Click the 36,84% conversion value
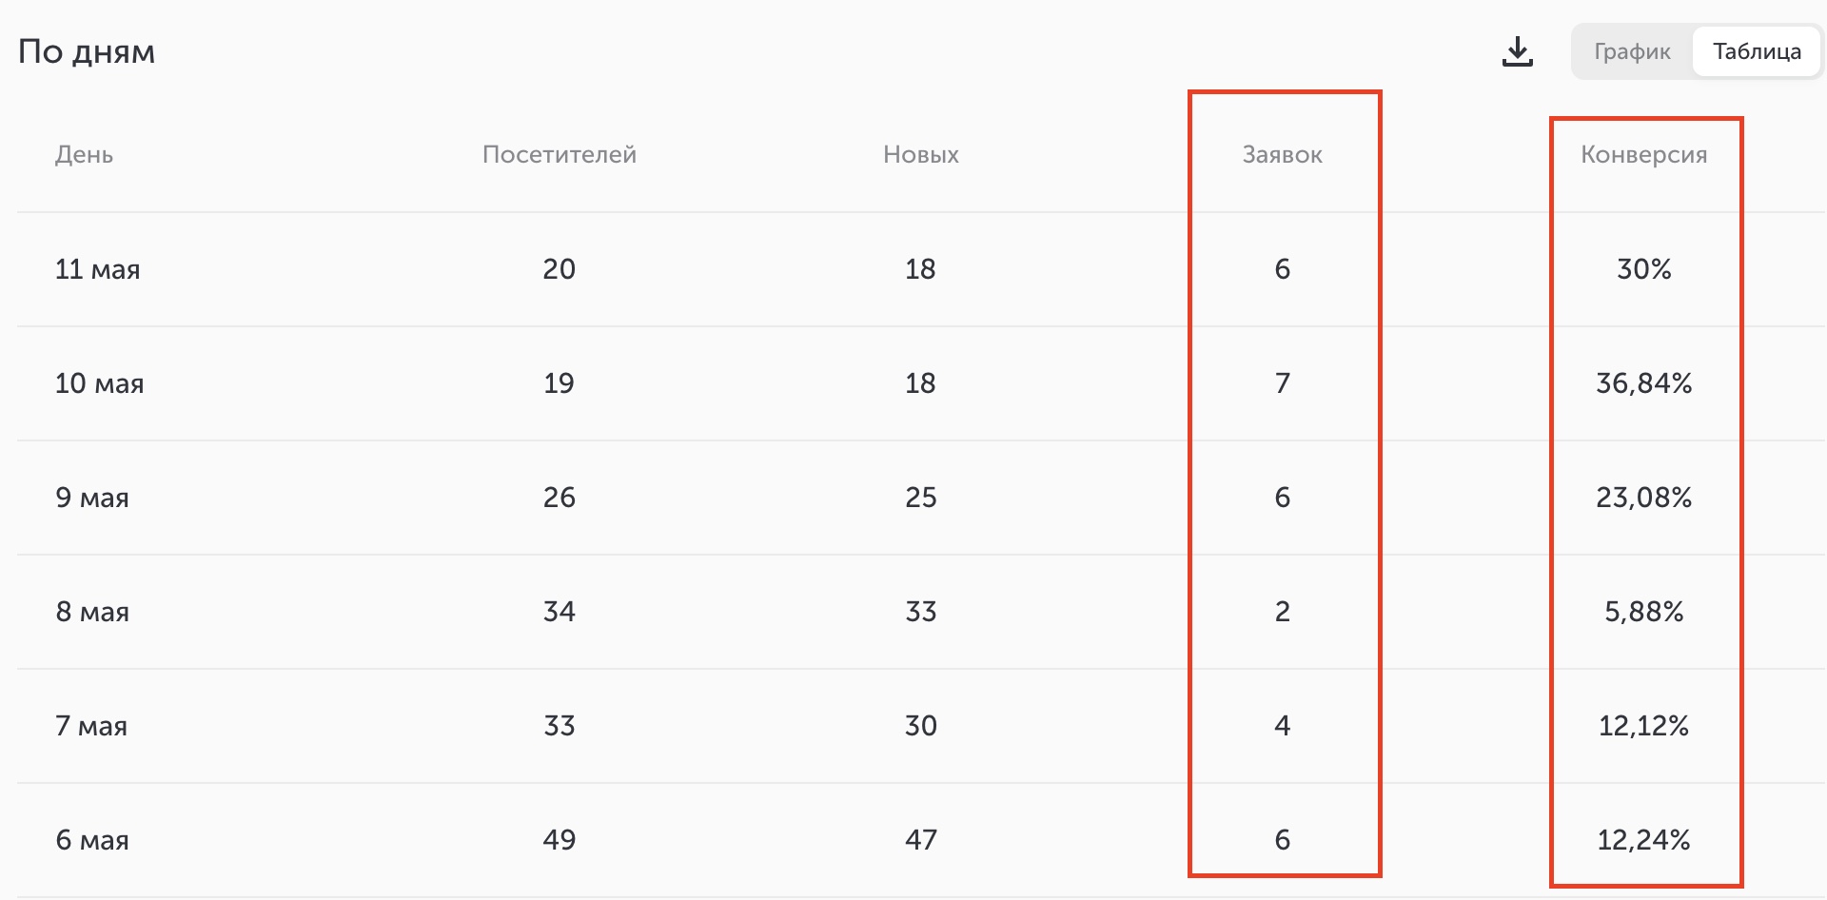The width and height of the screenshot is (1827, 900). [x=1644, y=383]
